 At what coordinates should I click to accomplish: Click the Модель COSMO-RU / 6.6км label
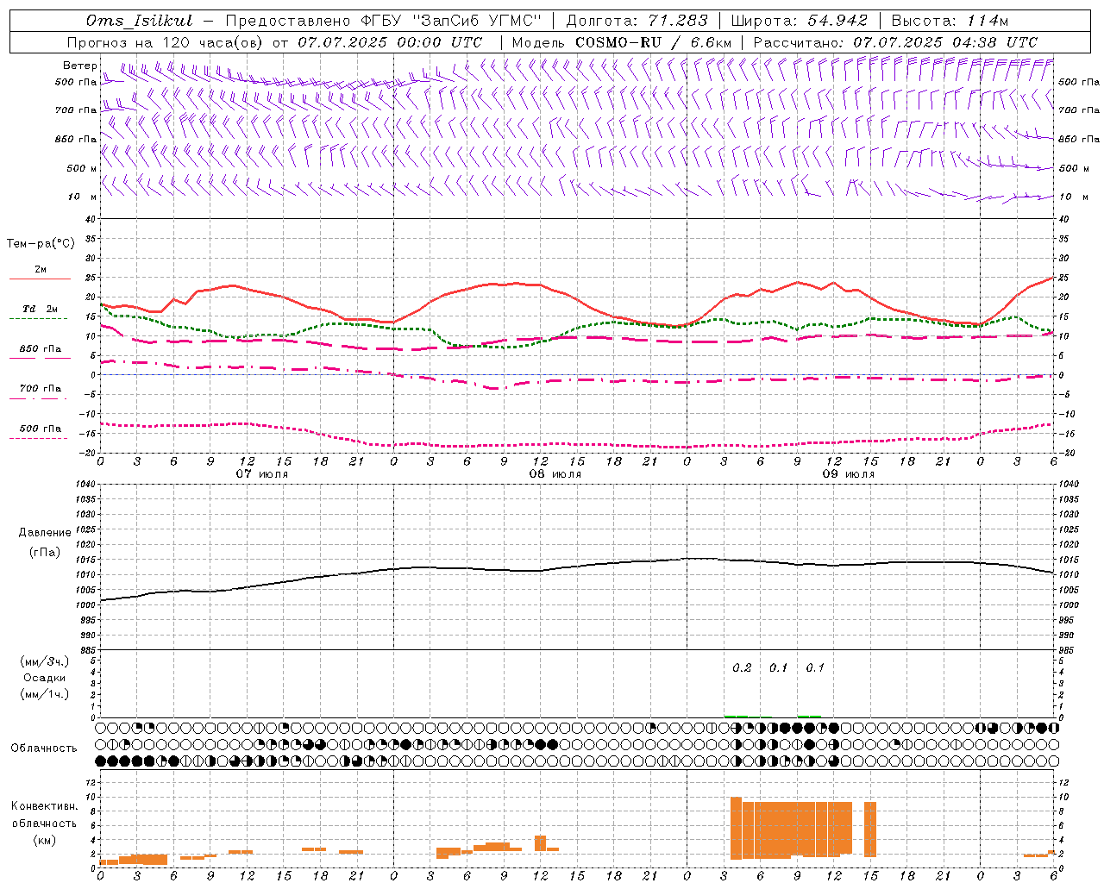pyautogui.click(x=621, y=42)
